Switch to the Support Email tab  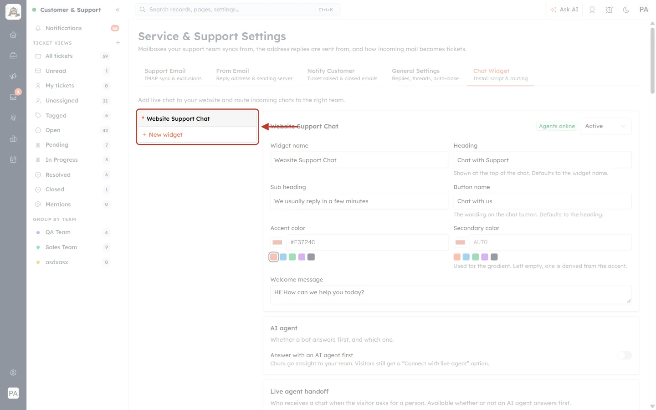click(173, 75)
